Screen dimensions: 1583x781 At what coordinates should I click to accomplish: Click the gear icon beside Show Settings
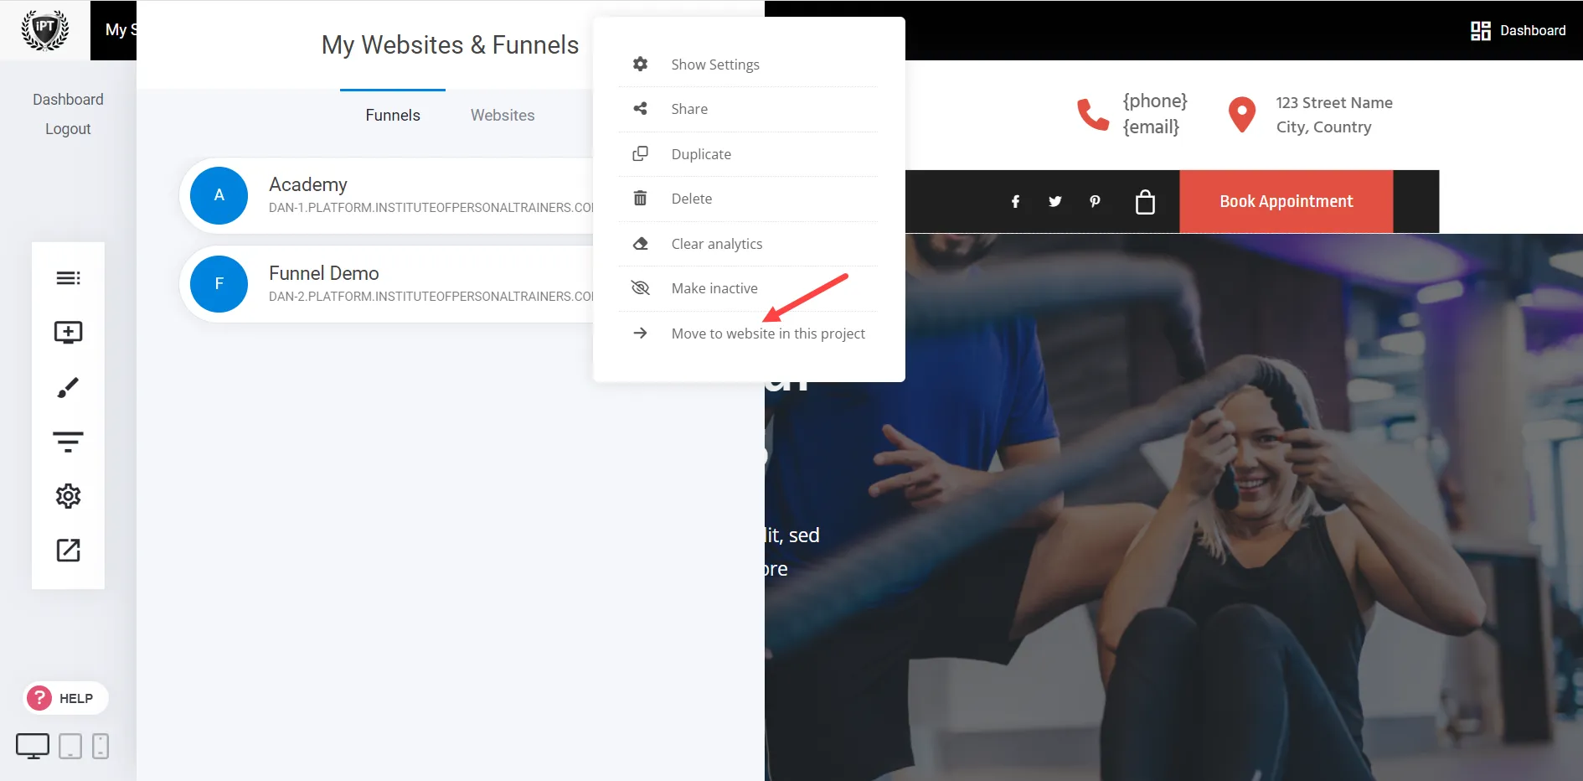[x=640, y=65]
